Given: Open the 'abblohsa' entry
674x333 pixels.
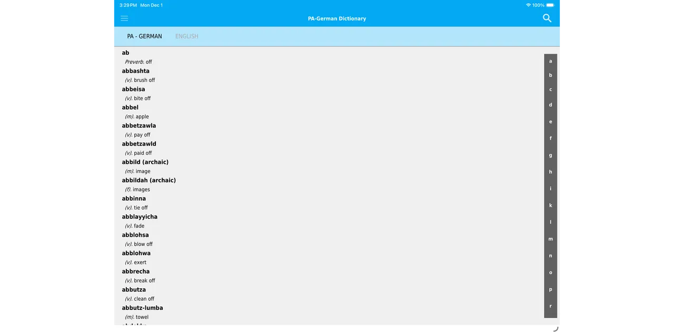Looking at the screenshot, I should (135, 235).
